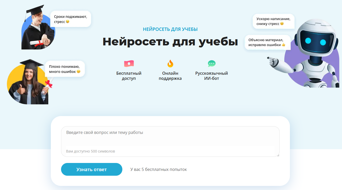
Task: Click the orange flame online support icon
Action: click(x=170, y=64)
